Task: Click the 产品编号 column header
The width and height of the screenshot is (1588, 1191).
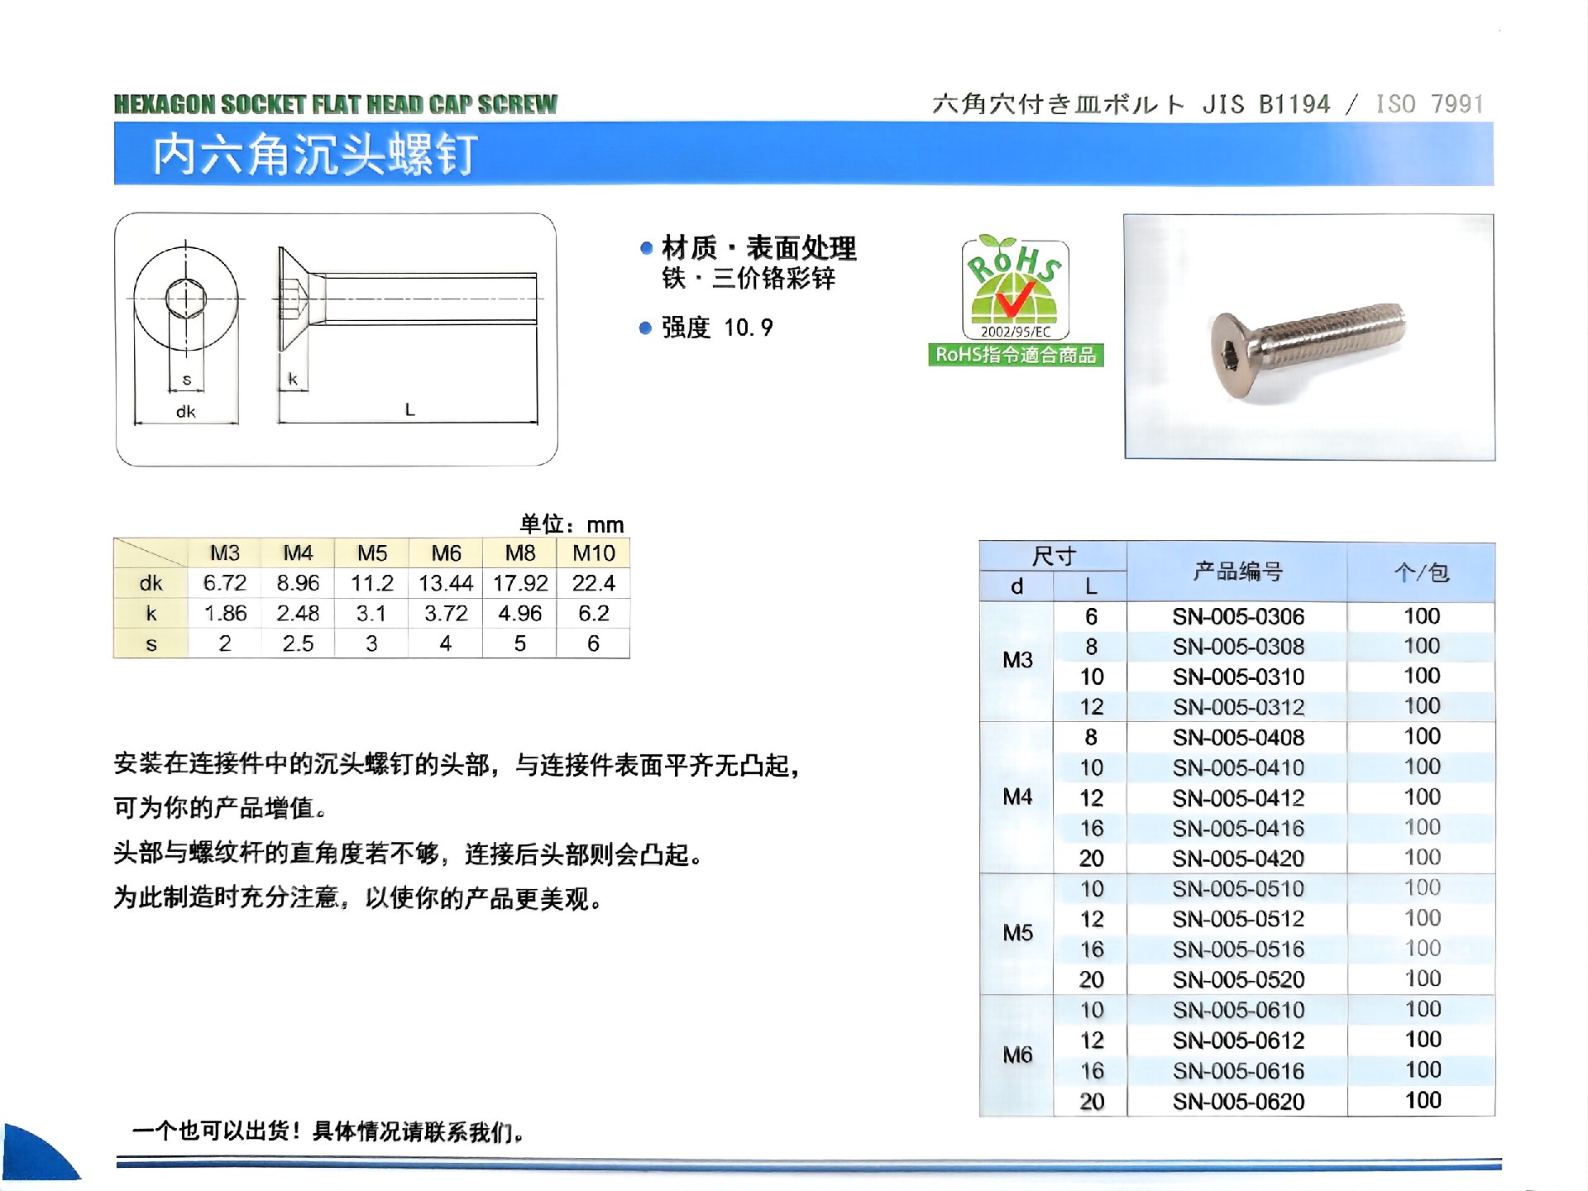Action: (1237, 572)
